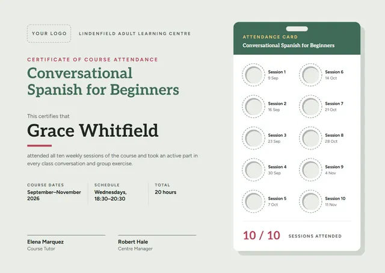Click the punch circle for Session 8
The image size is (385, 273).
310,138
